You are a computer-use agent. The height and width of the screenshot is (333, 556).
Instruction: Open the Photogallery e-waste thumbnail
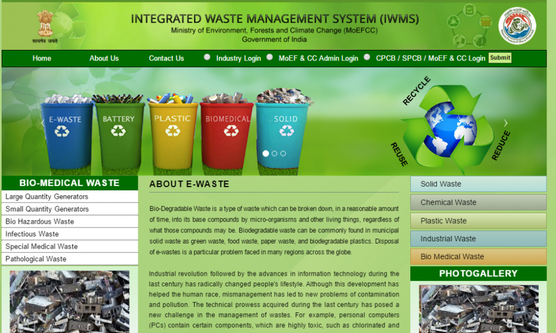coord(478,309)
